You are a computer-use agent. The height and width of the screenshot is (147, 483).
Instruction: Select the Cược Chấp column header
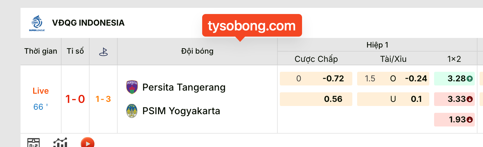(316, 59)
